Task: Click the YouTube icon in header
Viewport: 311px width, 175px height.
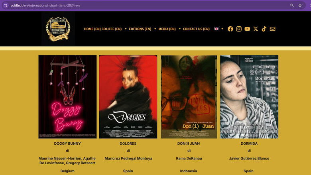Action: [x=247, y=29]
